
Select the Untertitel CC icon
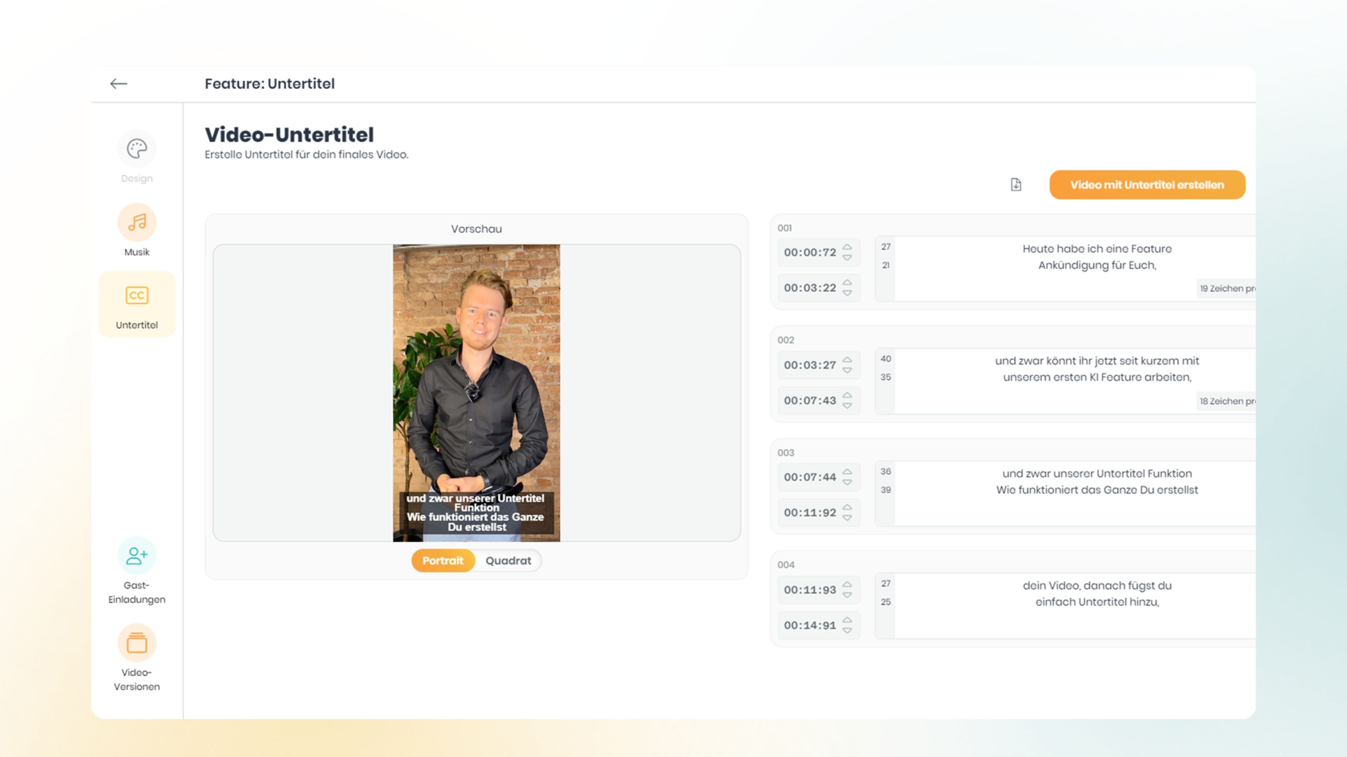point(137,296)
